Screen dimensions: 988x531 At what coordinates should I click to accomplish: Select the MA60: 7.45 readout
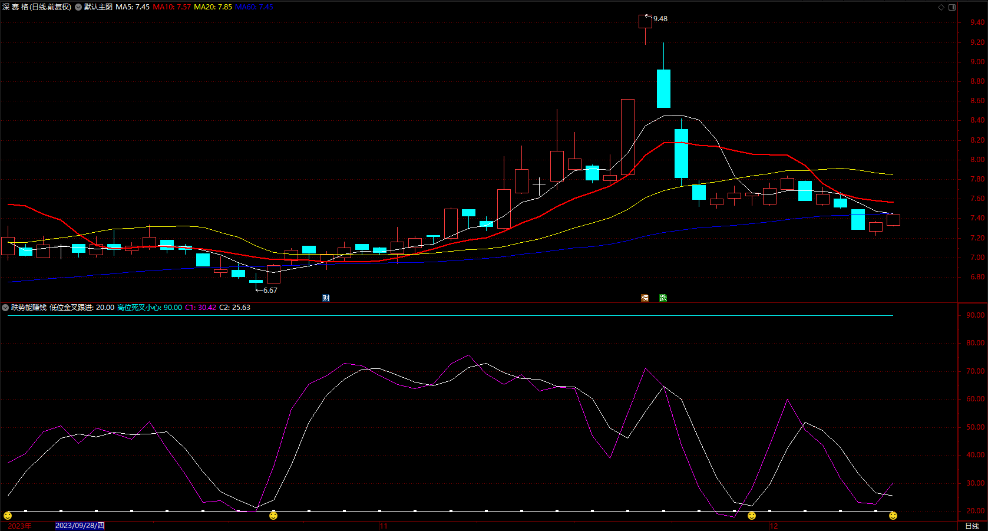coord(254,7)
